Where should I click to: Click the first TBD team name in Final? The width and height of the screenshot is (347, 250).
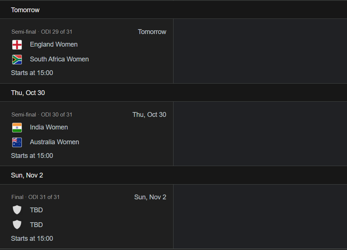pyautogui.click(x=36, y=210)
